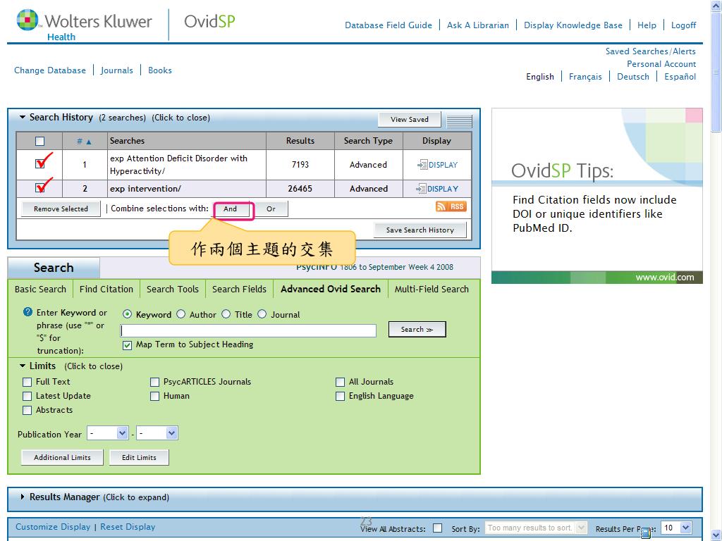Select the Title radio button
This screenshot has width=722, height=541.
[x=226, y=313]
